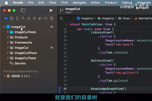Expand the GRDB package dependency
Viewport: 152px width, 101px height.
pos(4,76)
